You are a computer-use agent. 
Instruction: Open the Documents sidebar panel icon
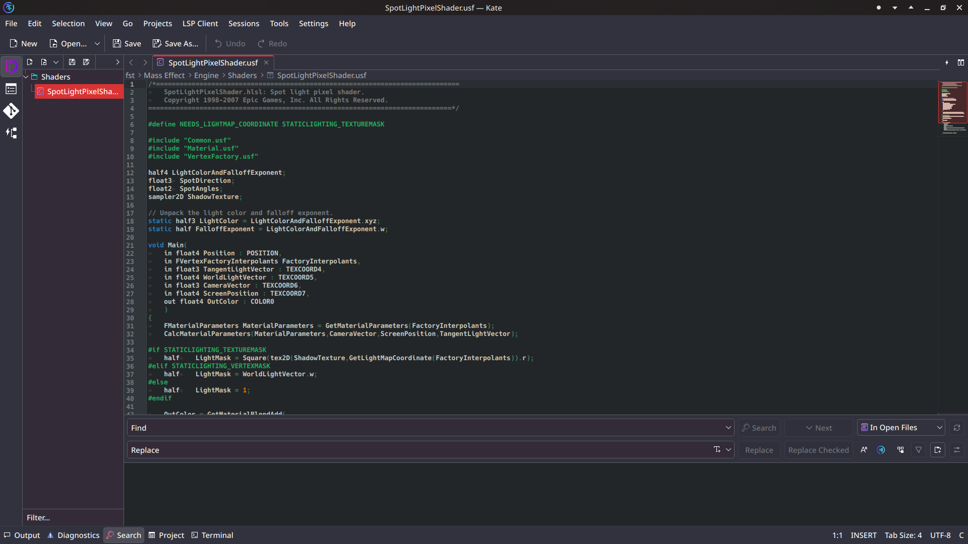(x=11, y=66)
